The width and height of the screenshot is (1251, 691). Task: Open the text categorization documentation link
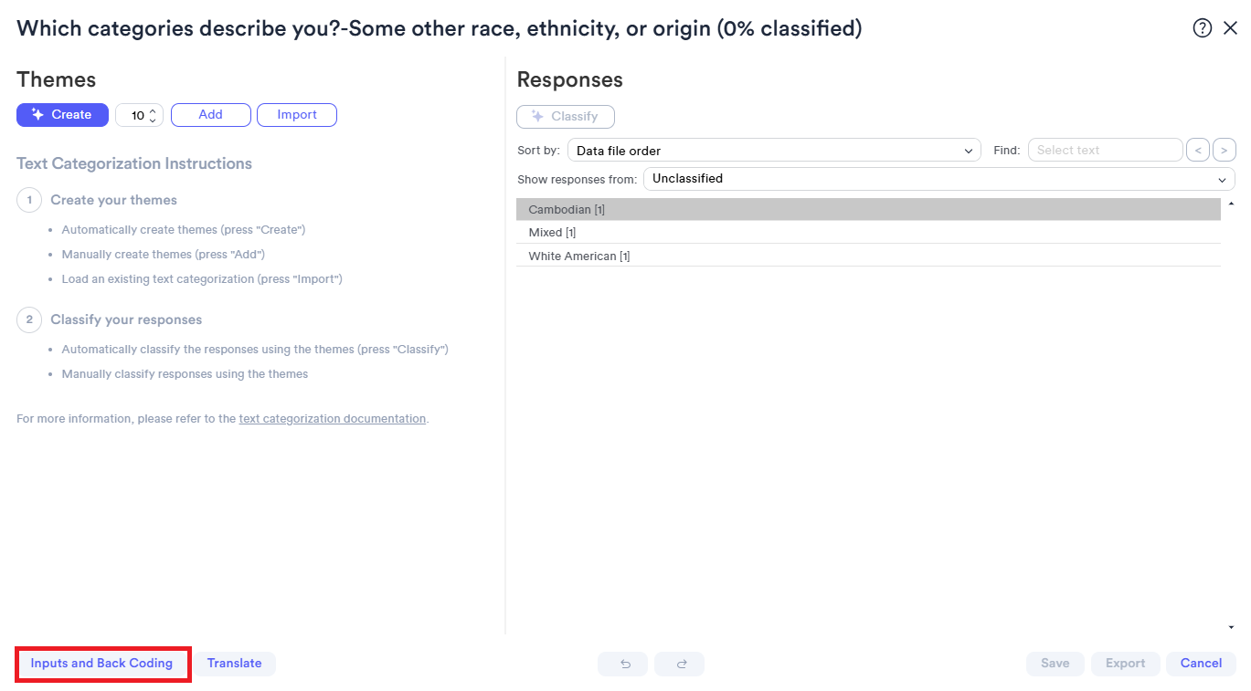(333, 419)
